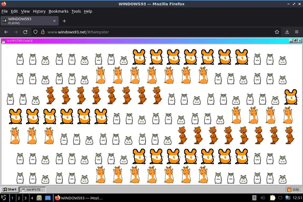Image resolution: width=303 pixels, height=202 pixels.
Task: Open the Help menu
Action: (88, 11)
